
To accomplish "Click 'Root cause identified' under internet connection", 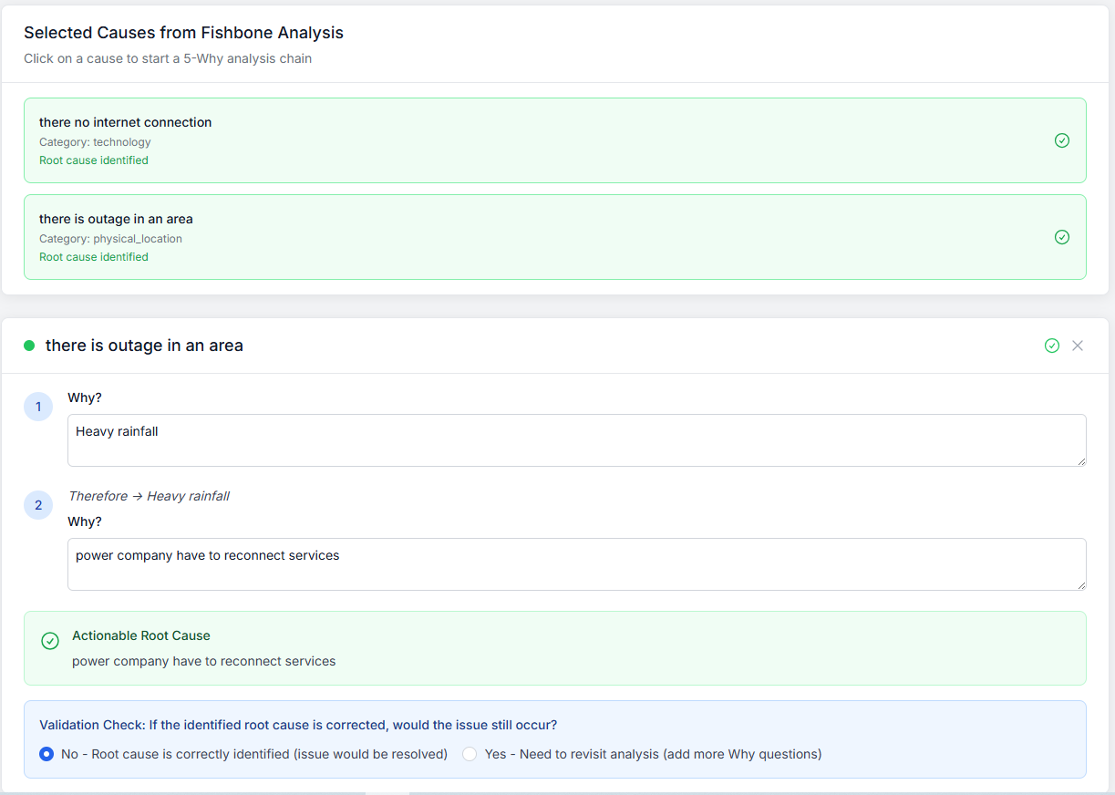I will tap(94, 160).
